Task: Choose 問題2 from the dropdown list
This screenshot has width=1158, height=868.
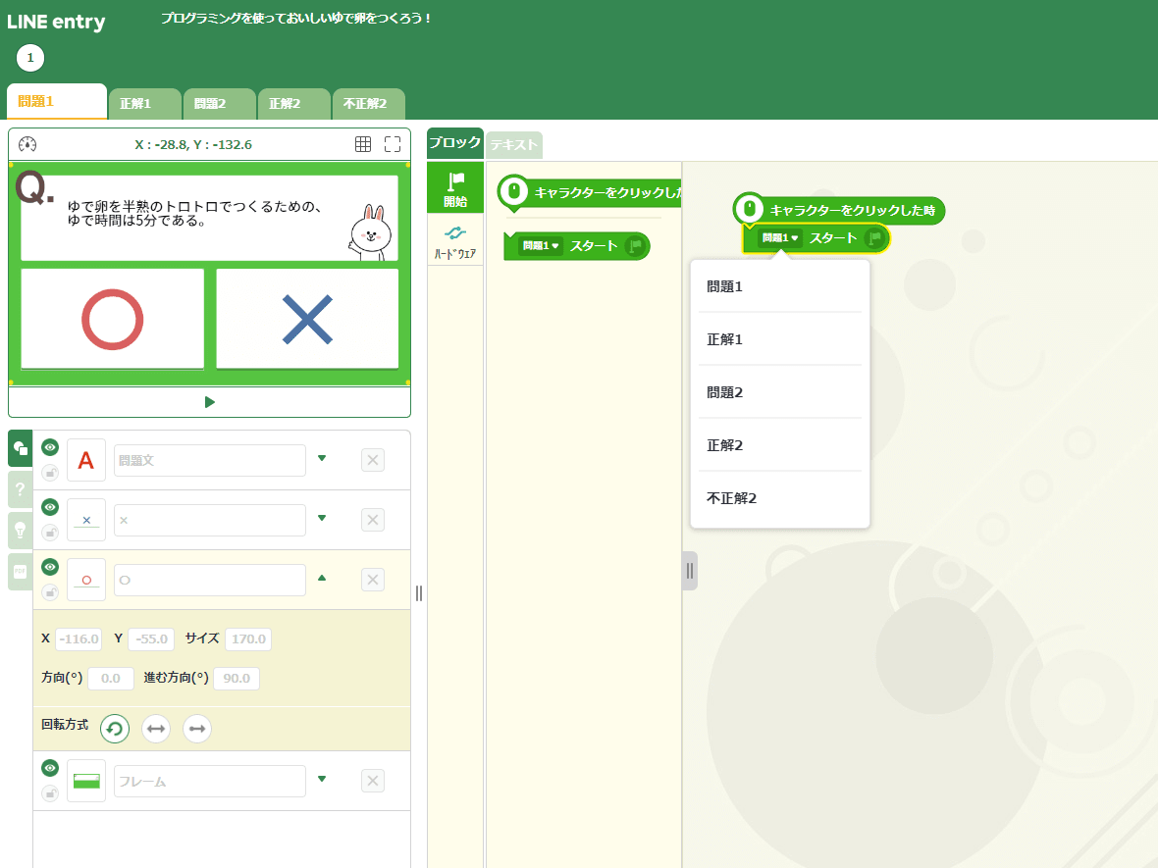Action: 780,392
